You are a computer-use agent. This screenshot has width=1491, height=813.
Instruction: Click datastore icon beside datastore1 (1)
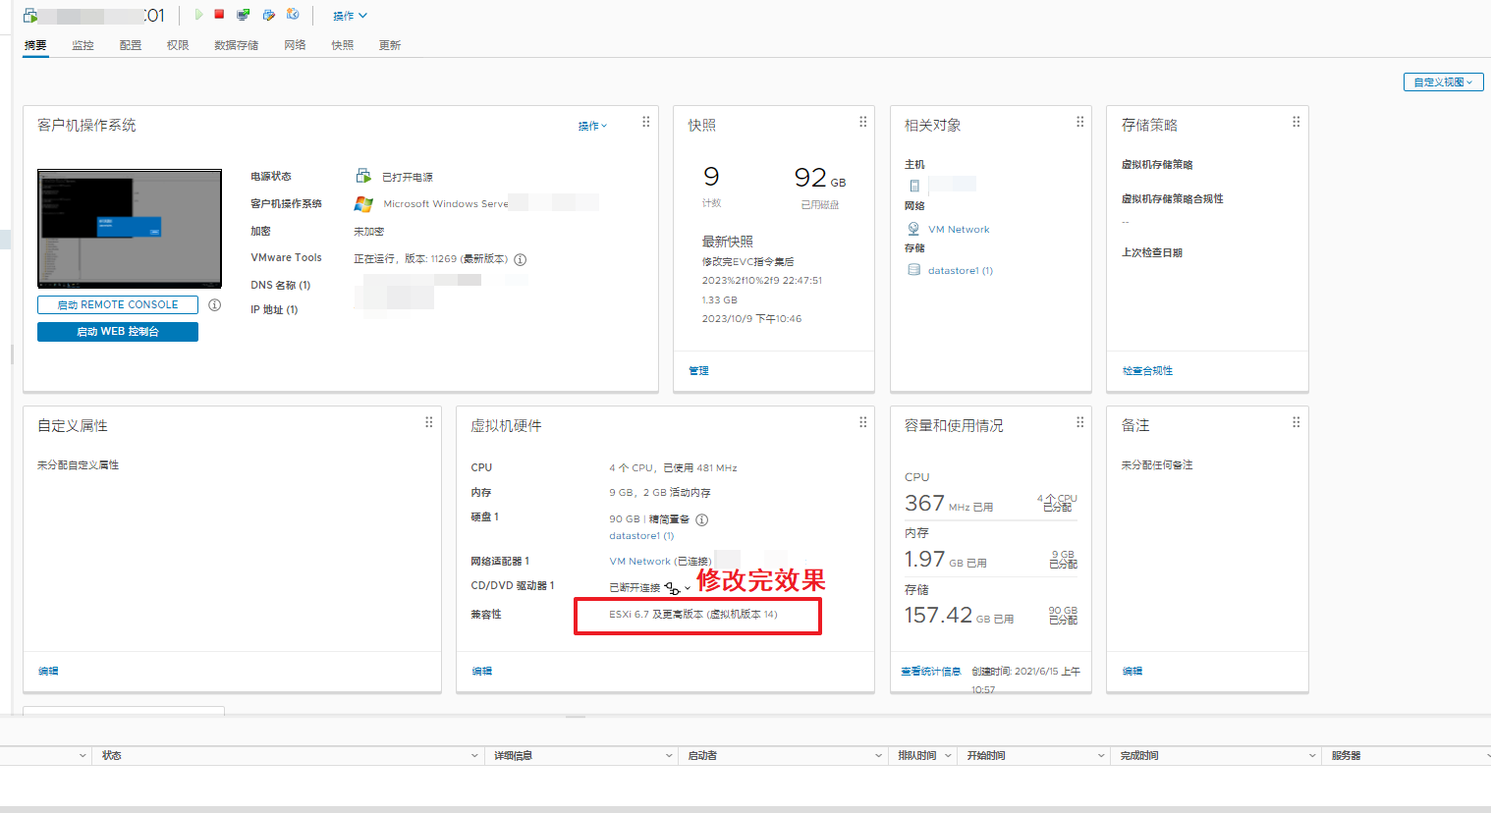pos(914,270)
